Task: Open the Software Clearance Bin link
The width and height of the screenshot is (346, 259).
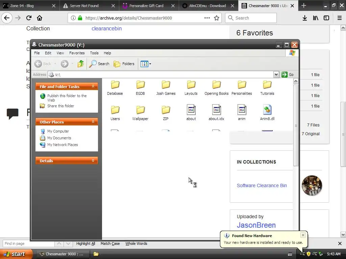Action: 262,185
